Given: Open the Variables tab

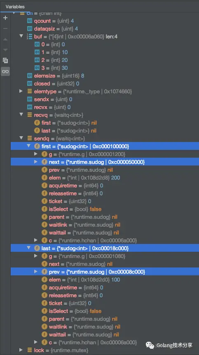Looking at the screenshot, I should [15, 7].
